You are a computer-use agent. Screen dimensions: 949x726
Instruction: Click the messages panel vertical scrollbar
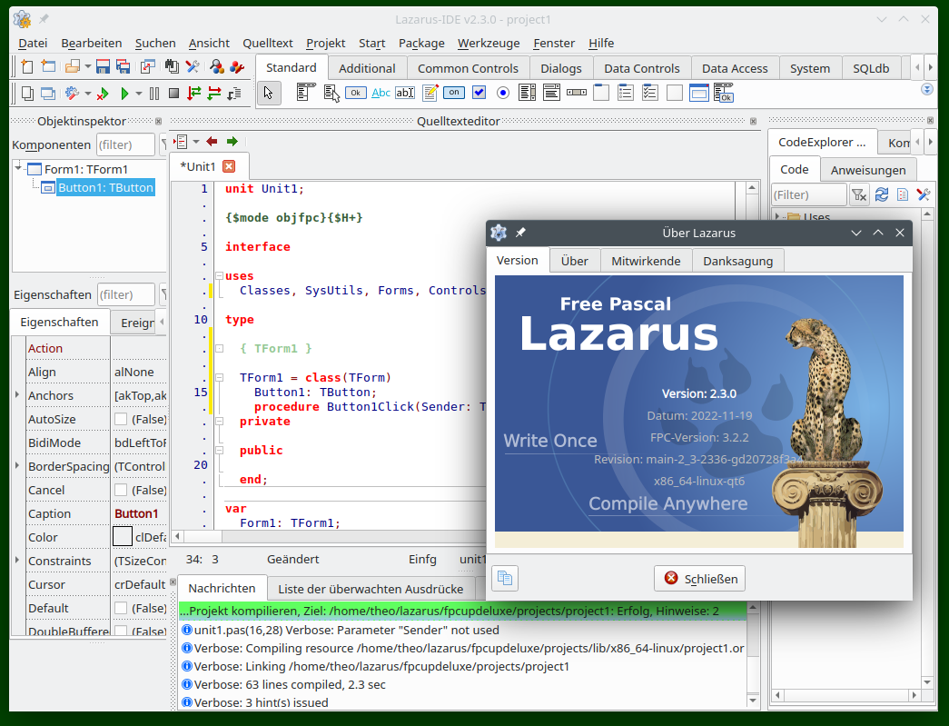tap(752, 654)
